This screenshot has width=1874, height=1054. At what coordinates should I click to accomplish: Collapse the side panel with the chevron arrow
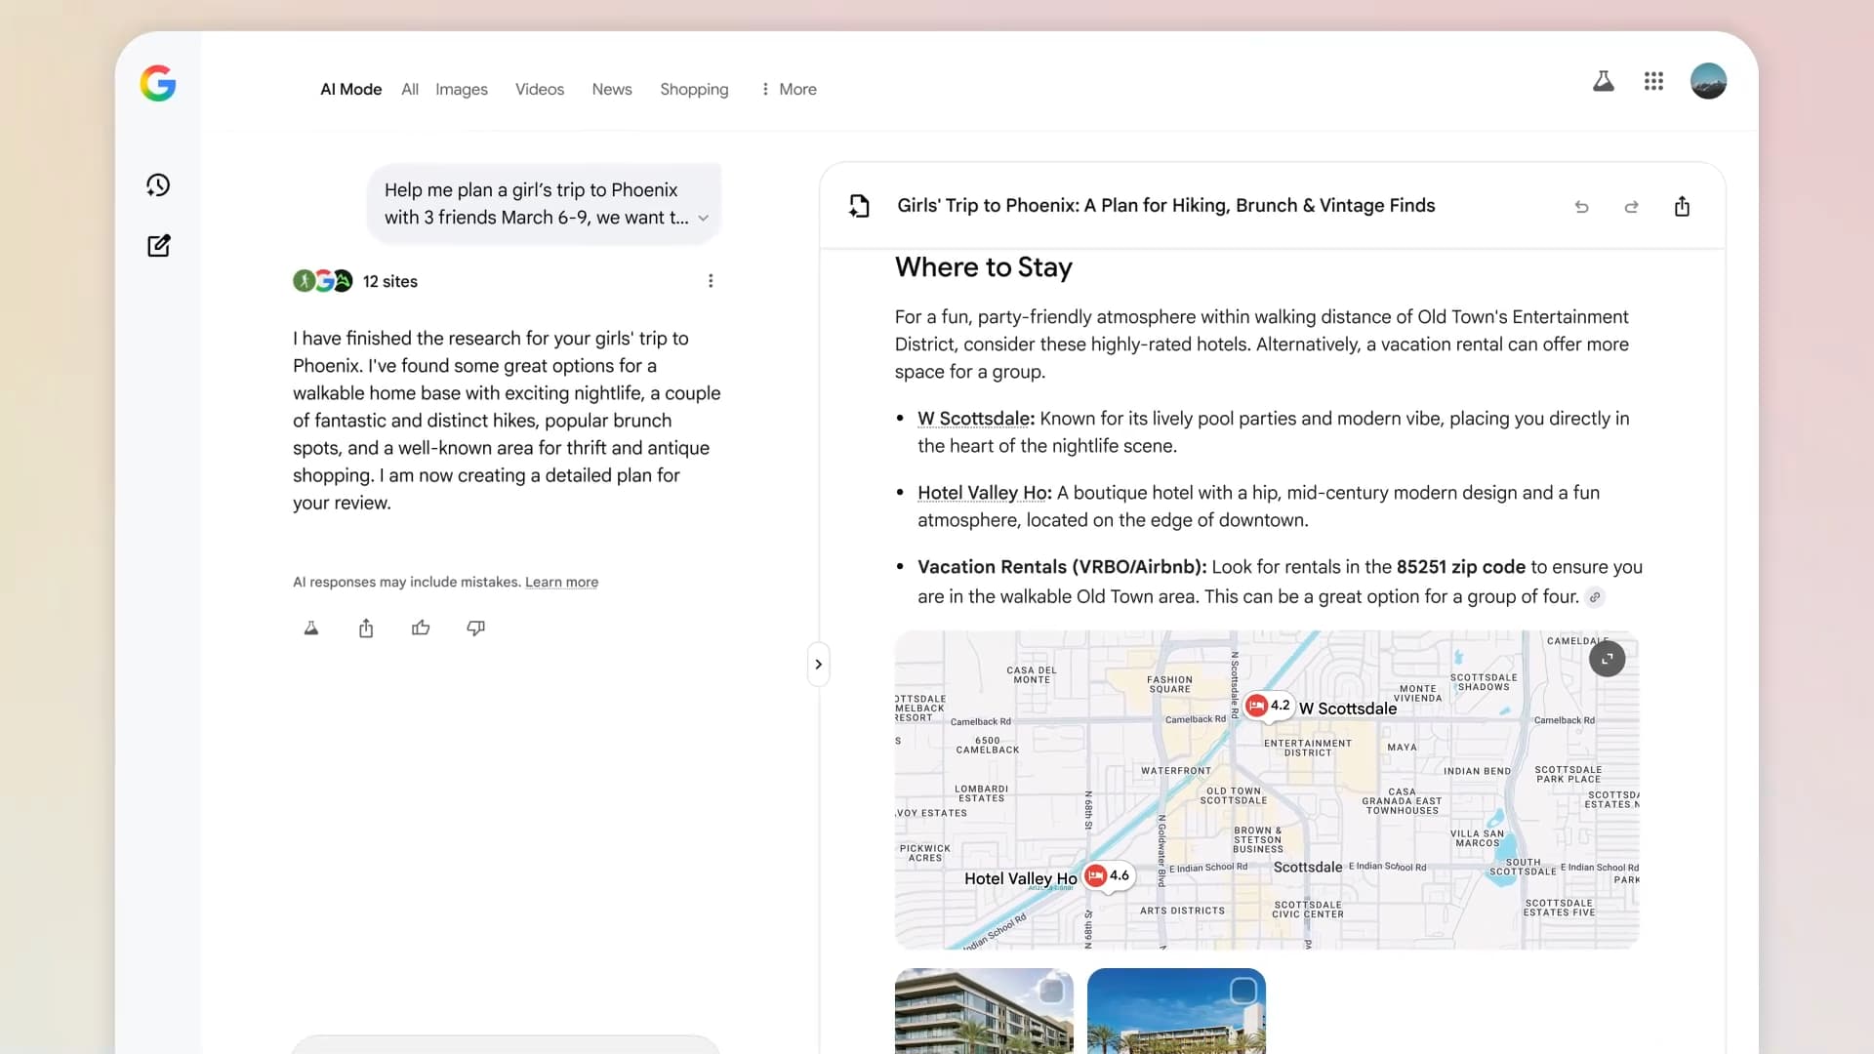(818, 664)
